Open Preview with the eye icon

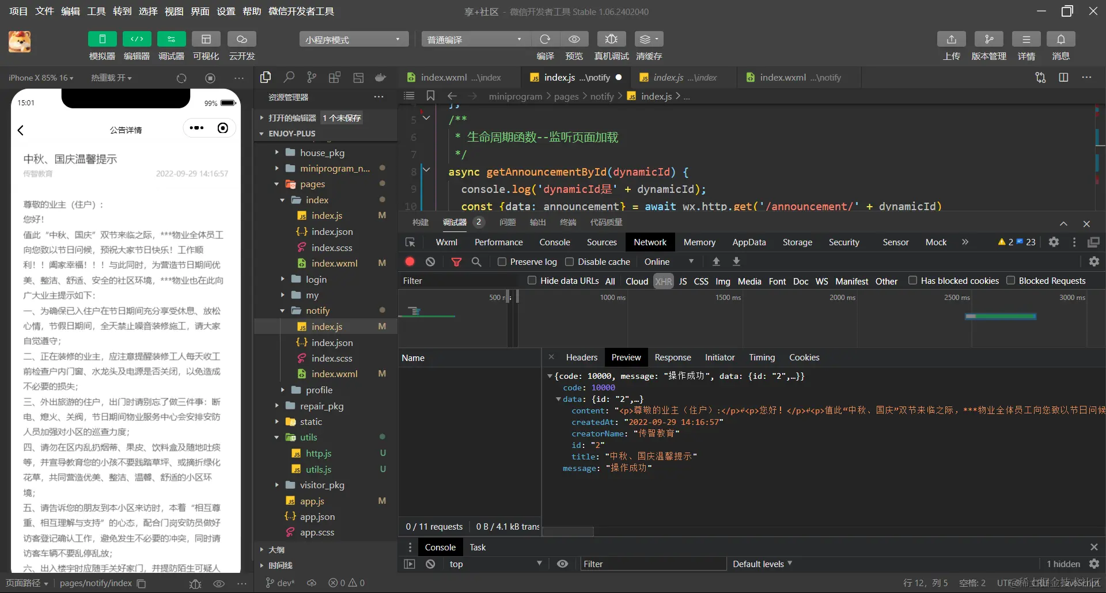[x=574, y=39]
